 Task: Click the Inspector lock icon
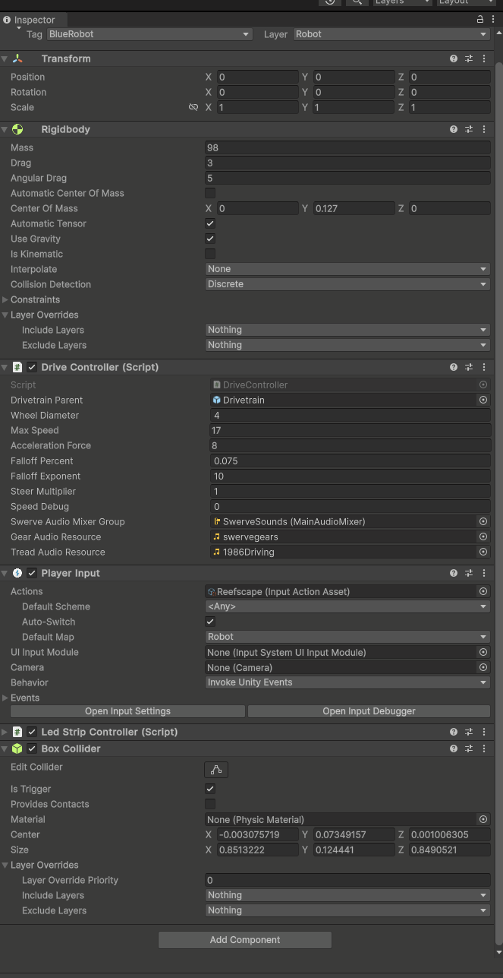(x=480, y=20)
